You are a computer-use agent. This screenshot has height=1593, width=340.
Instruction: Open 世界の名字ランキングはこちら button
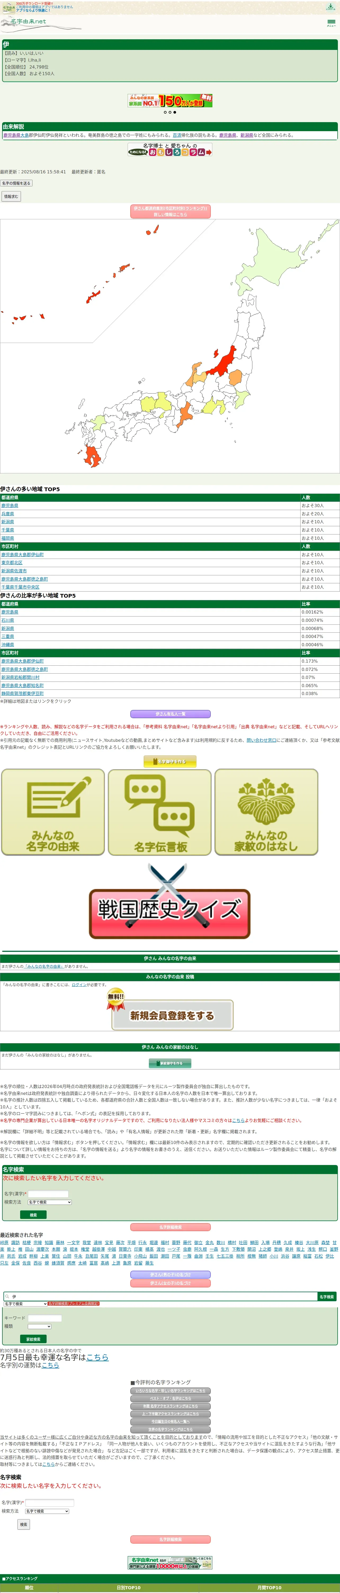[170, 1429]
